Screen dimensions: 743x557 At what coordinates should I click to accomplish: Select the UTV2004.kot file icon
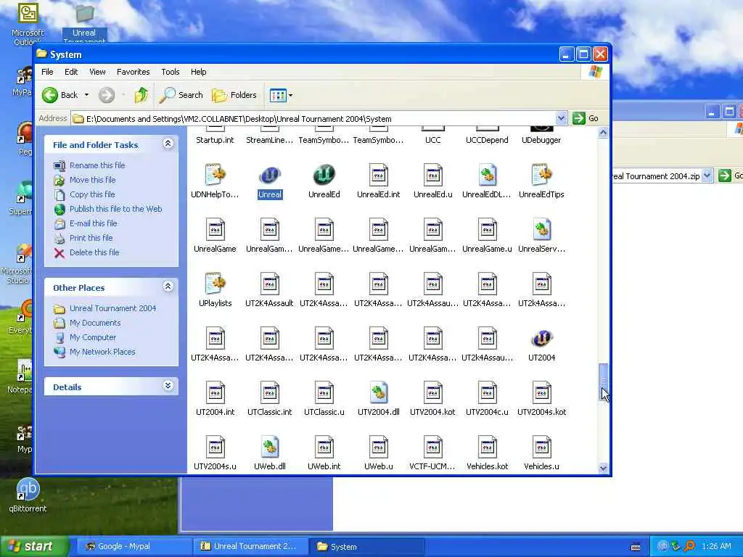(433, 392)
